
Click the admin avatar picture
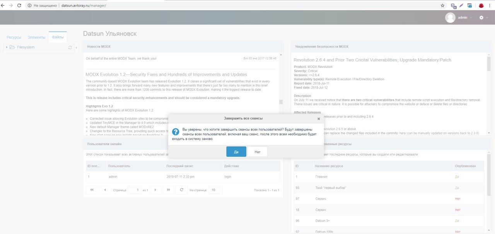point(450,18)
